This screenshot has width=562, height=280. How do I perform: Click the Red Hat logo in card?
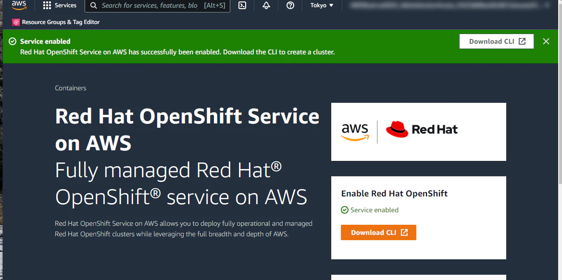[422, 130]
